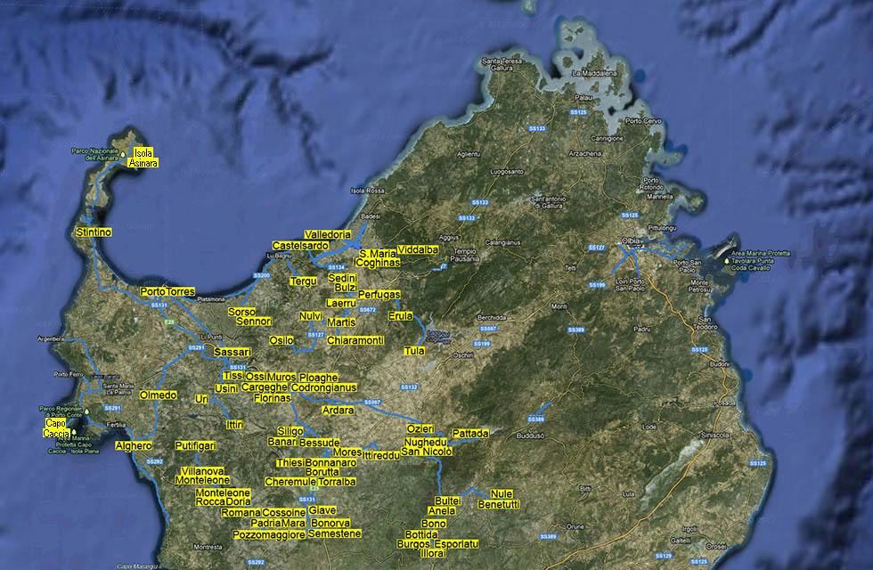Click the SS200 road shield
This screenshot has height=570, width=873.
pyautogui.click(x=262, y=276)
